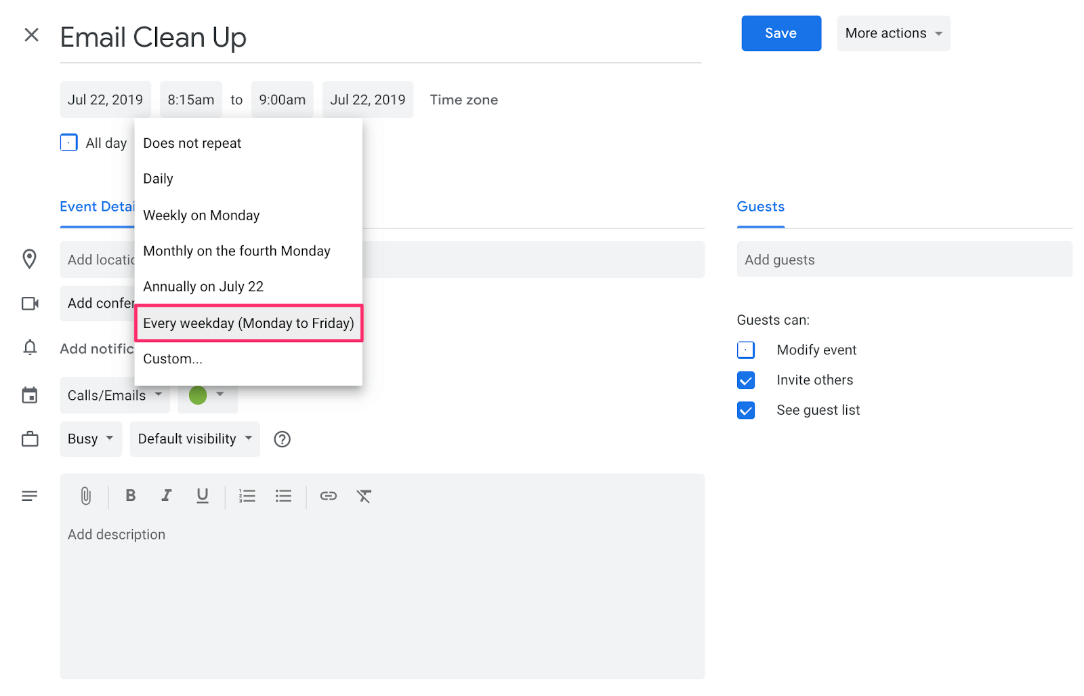Screen dimensions: 1084x696
Task: Choose Custom... recurrence option
Action: click(249, 359)
